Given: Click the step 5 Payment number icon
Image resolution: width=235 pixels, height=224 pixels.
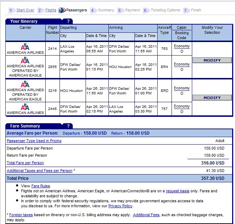Looking at the screenshot, I should (121, 10).
